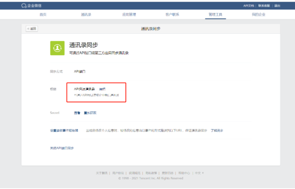
Task: Click 重新获取 to regenerate the Secret
Action: click(90, 113)
